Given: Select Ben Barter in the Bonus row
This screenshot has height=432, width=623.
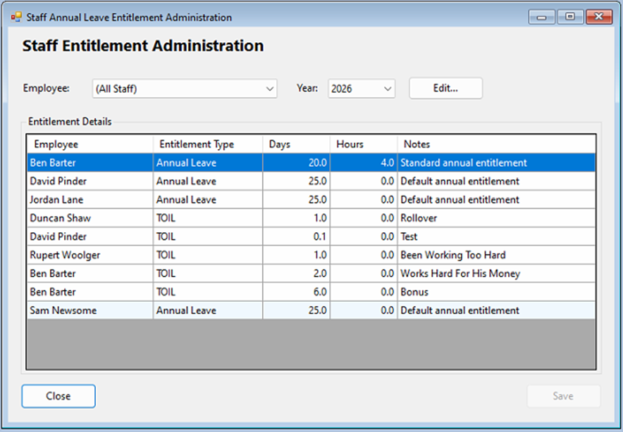Looking at the screenshot, I should tap(90, 291).
